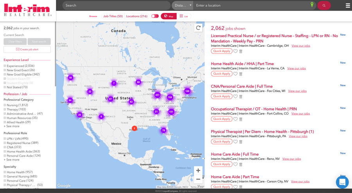Screen dimensions: 352x193
Task: Check the Therapy (103) category
Action: [x=5, y=109]
